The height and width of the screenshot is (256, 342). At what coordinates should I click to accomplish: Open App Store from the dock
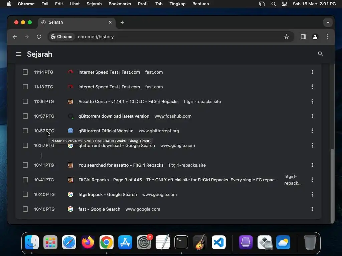click(125, 242)
